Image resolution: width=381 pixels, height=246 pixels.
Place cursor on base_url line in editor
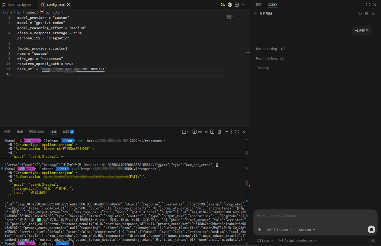click(x=121, y=69)
